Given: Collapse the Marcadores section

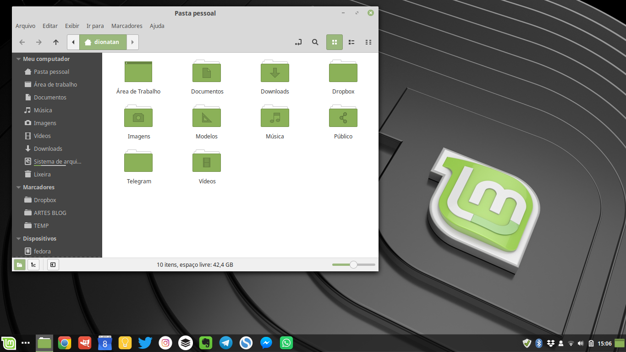Looking at the screenshot, I should (x=18, y=187).
